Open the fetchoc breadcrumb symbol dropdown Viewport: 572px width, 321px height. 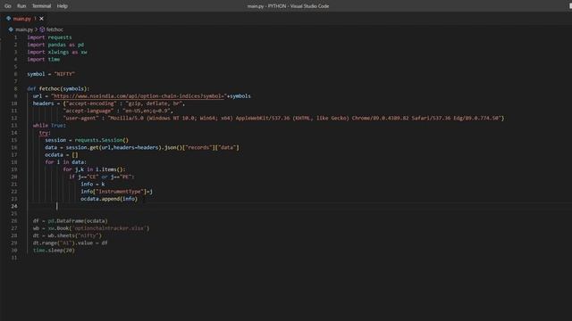(x=55, y=29)
